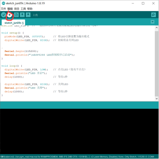The image size is (159, 159).
Task: Click the 'void setup() {' line
Action: coord(13,33)
